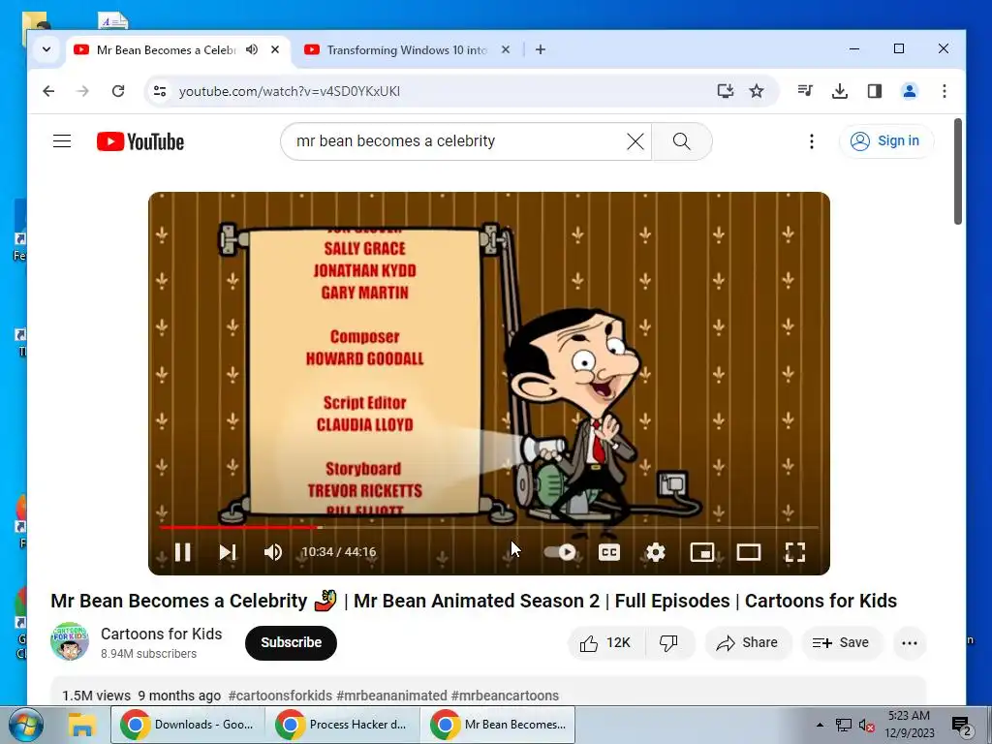
Task: Open the muted volume tray icon
Action: (x=866, y=725)
